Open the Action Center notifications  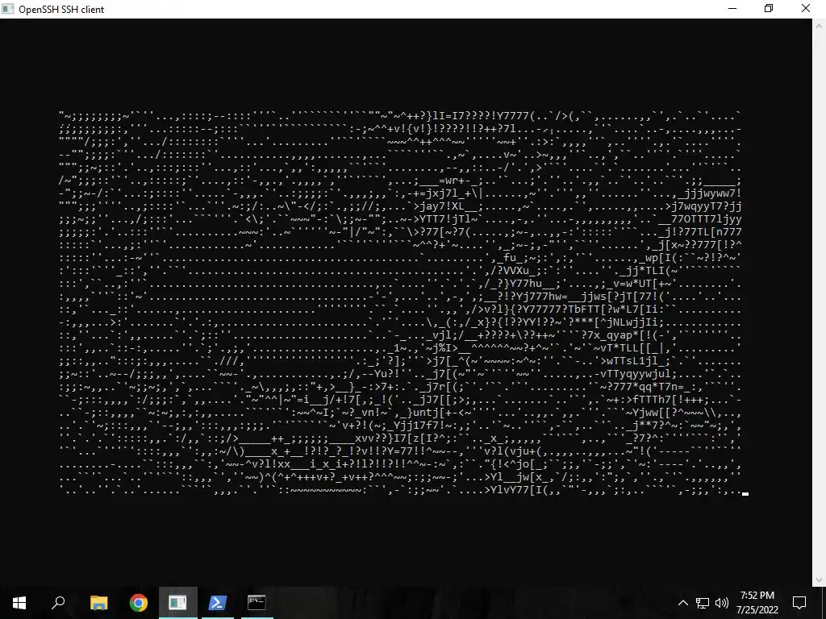(799, 603)
